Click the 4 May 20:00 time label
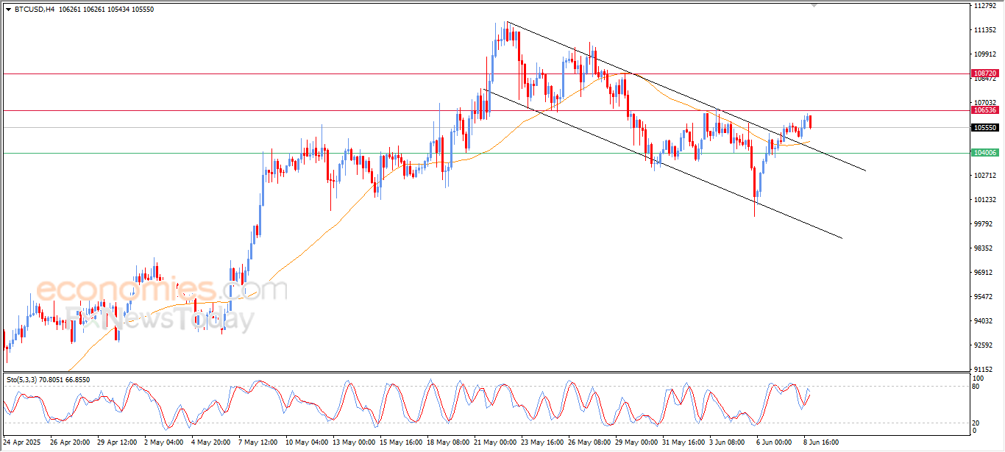Image resolution: width=1005 pixels, height=452 pixels. [x=210, y=442]
